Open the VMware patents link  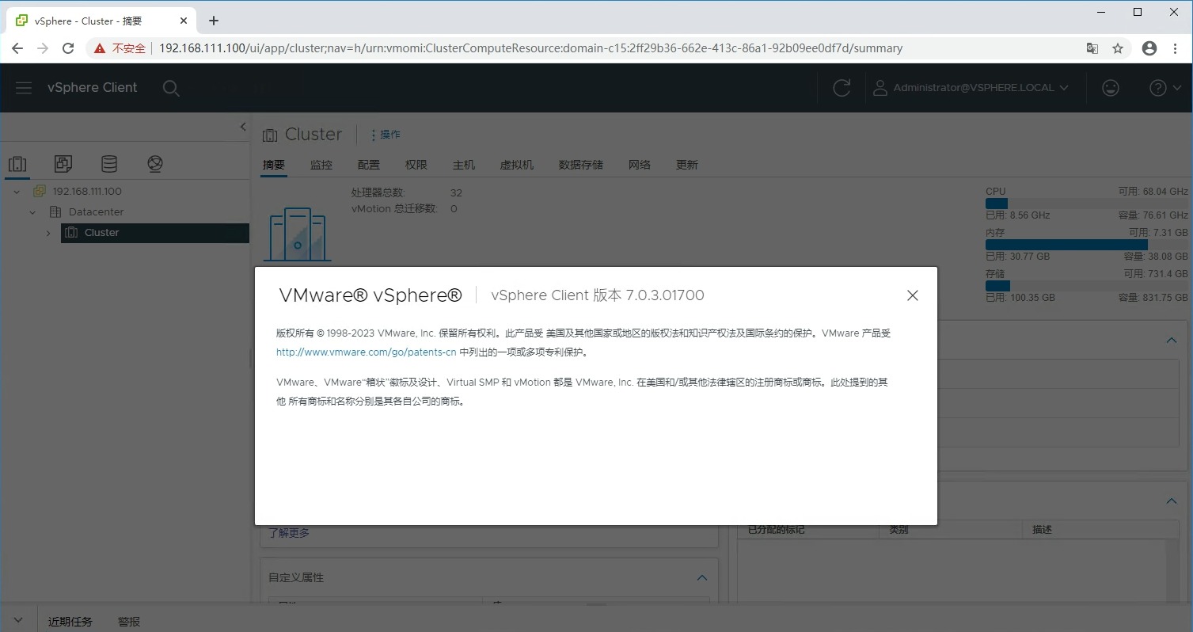(366, 352)
